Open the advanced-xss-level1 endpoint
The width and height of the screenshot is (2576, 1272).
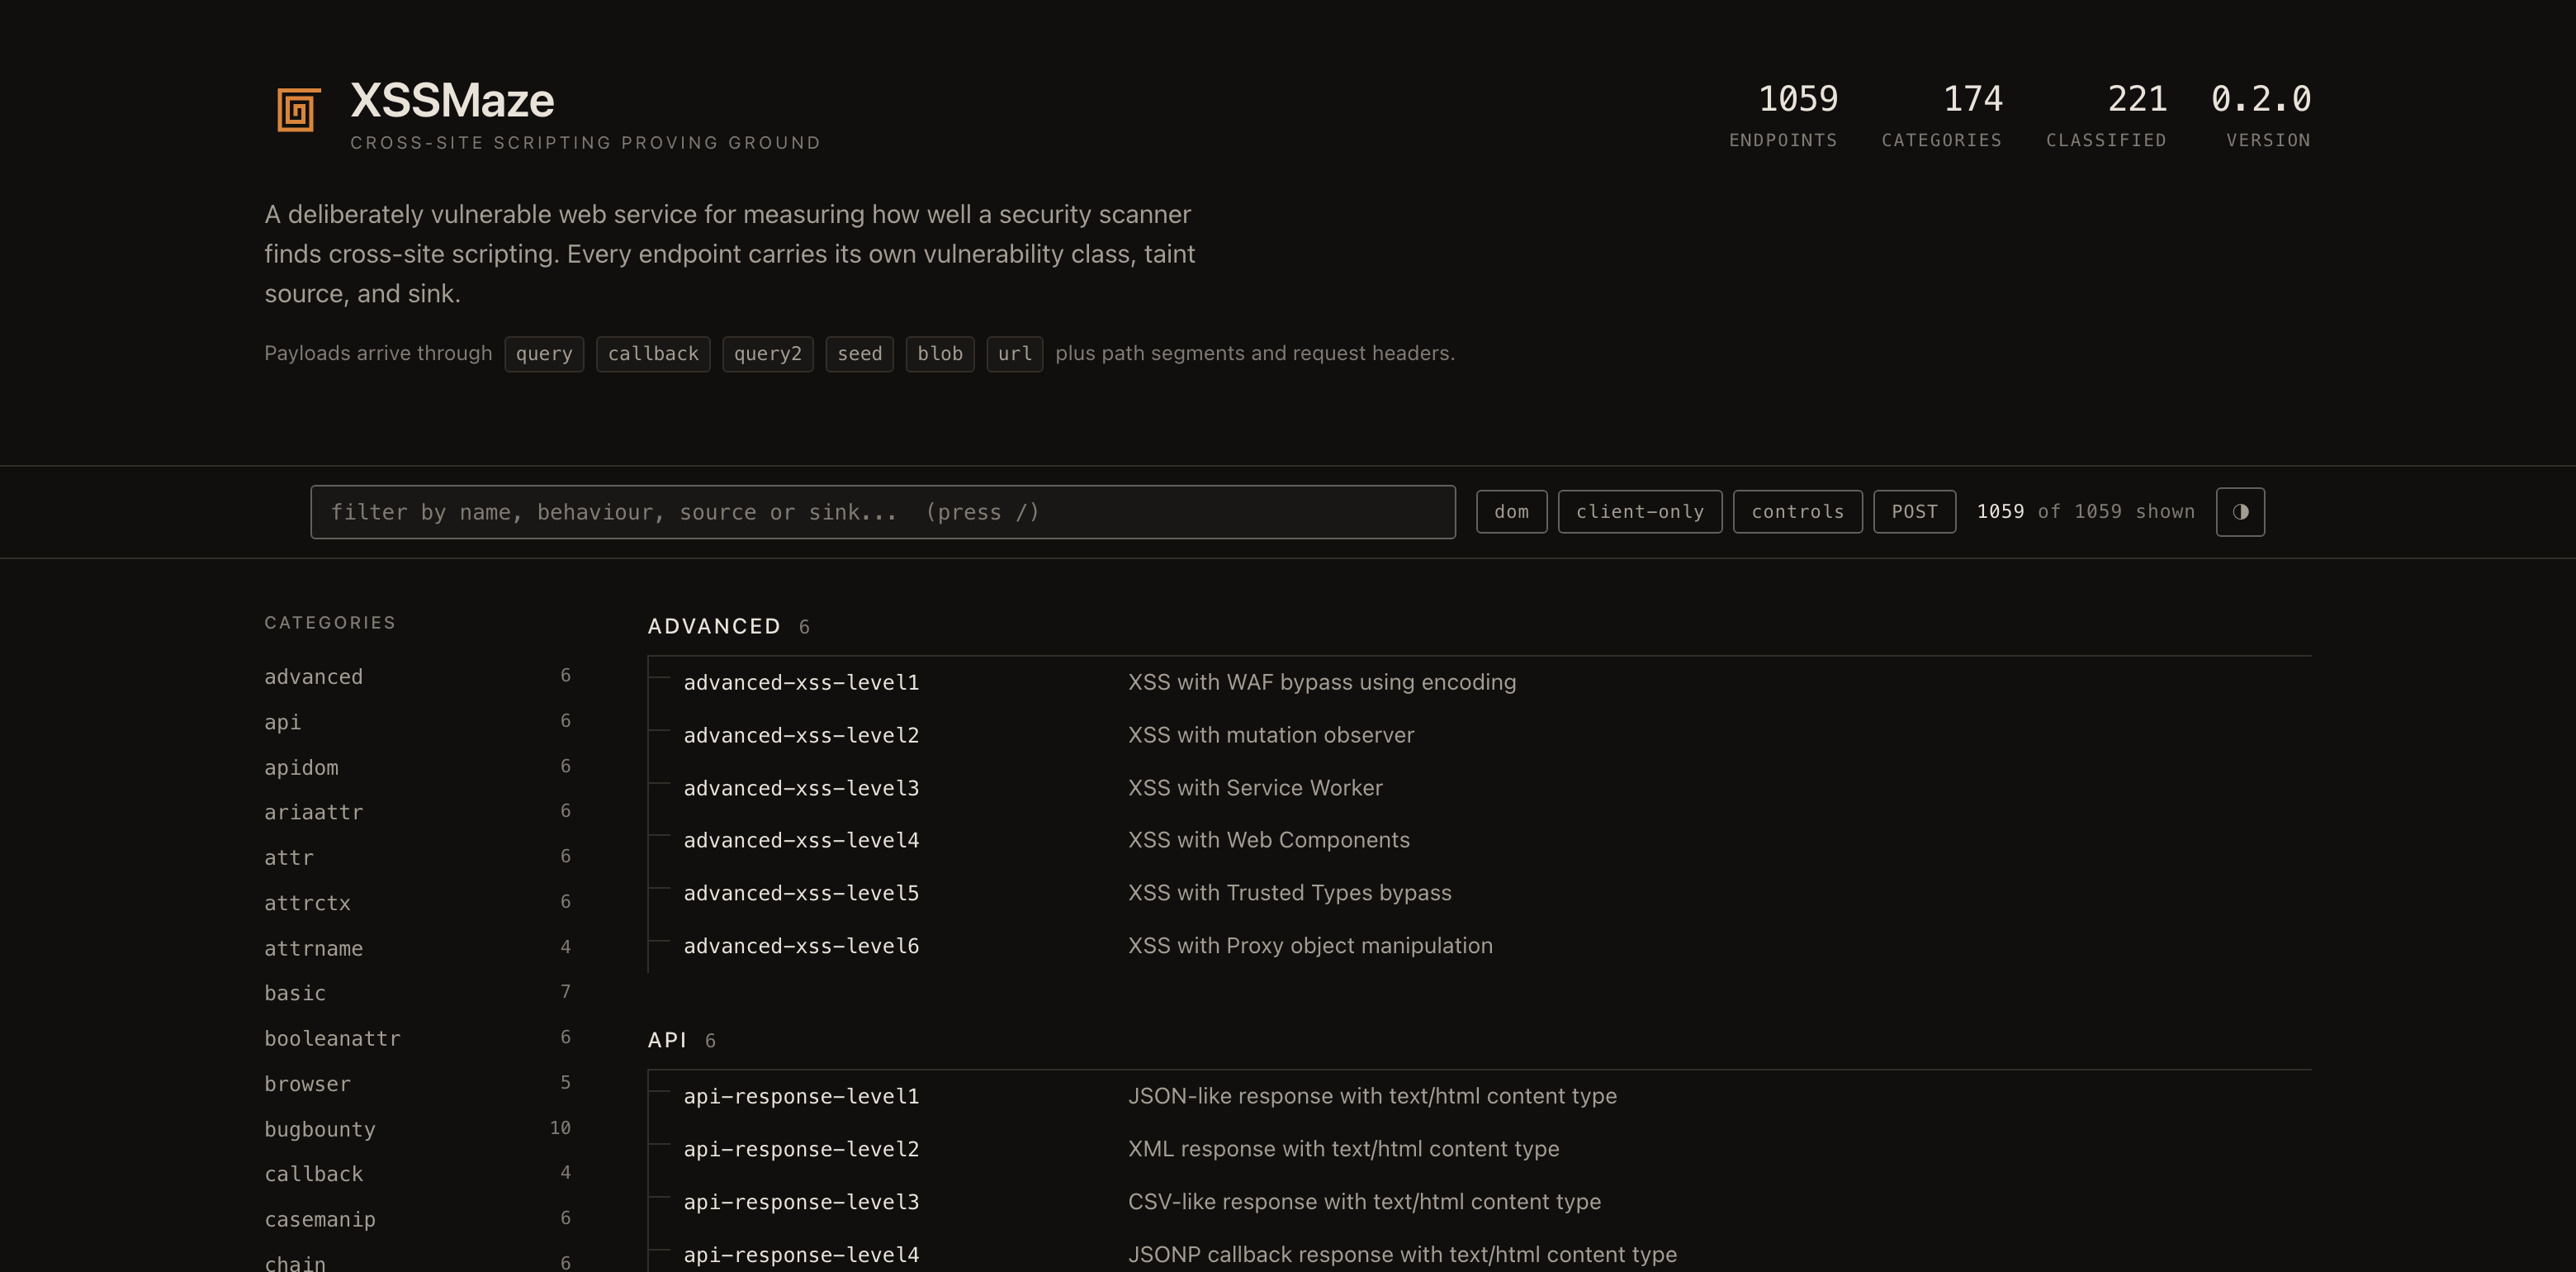(1479, 682)
